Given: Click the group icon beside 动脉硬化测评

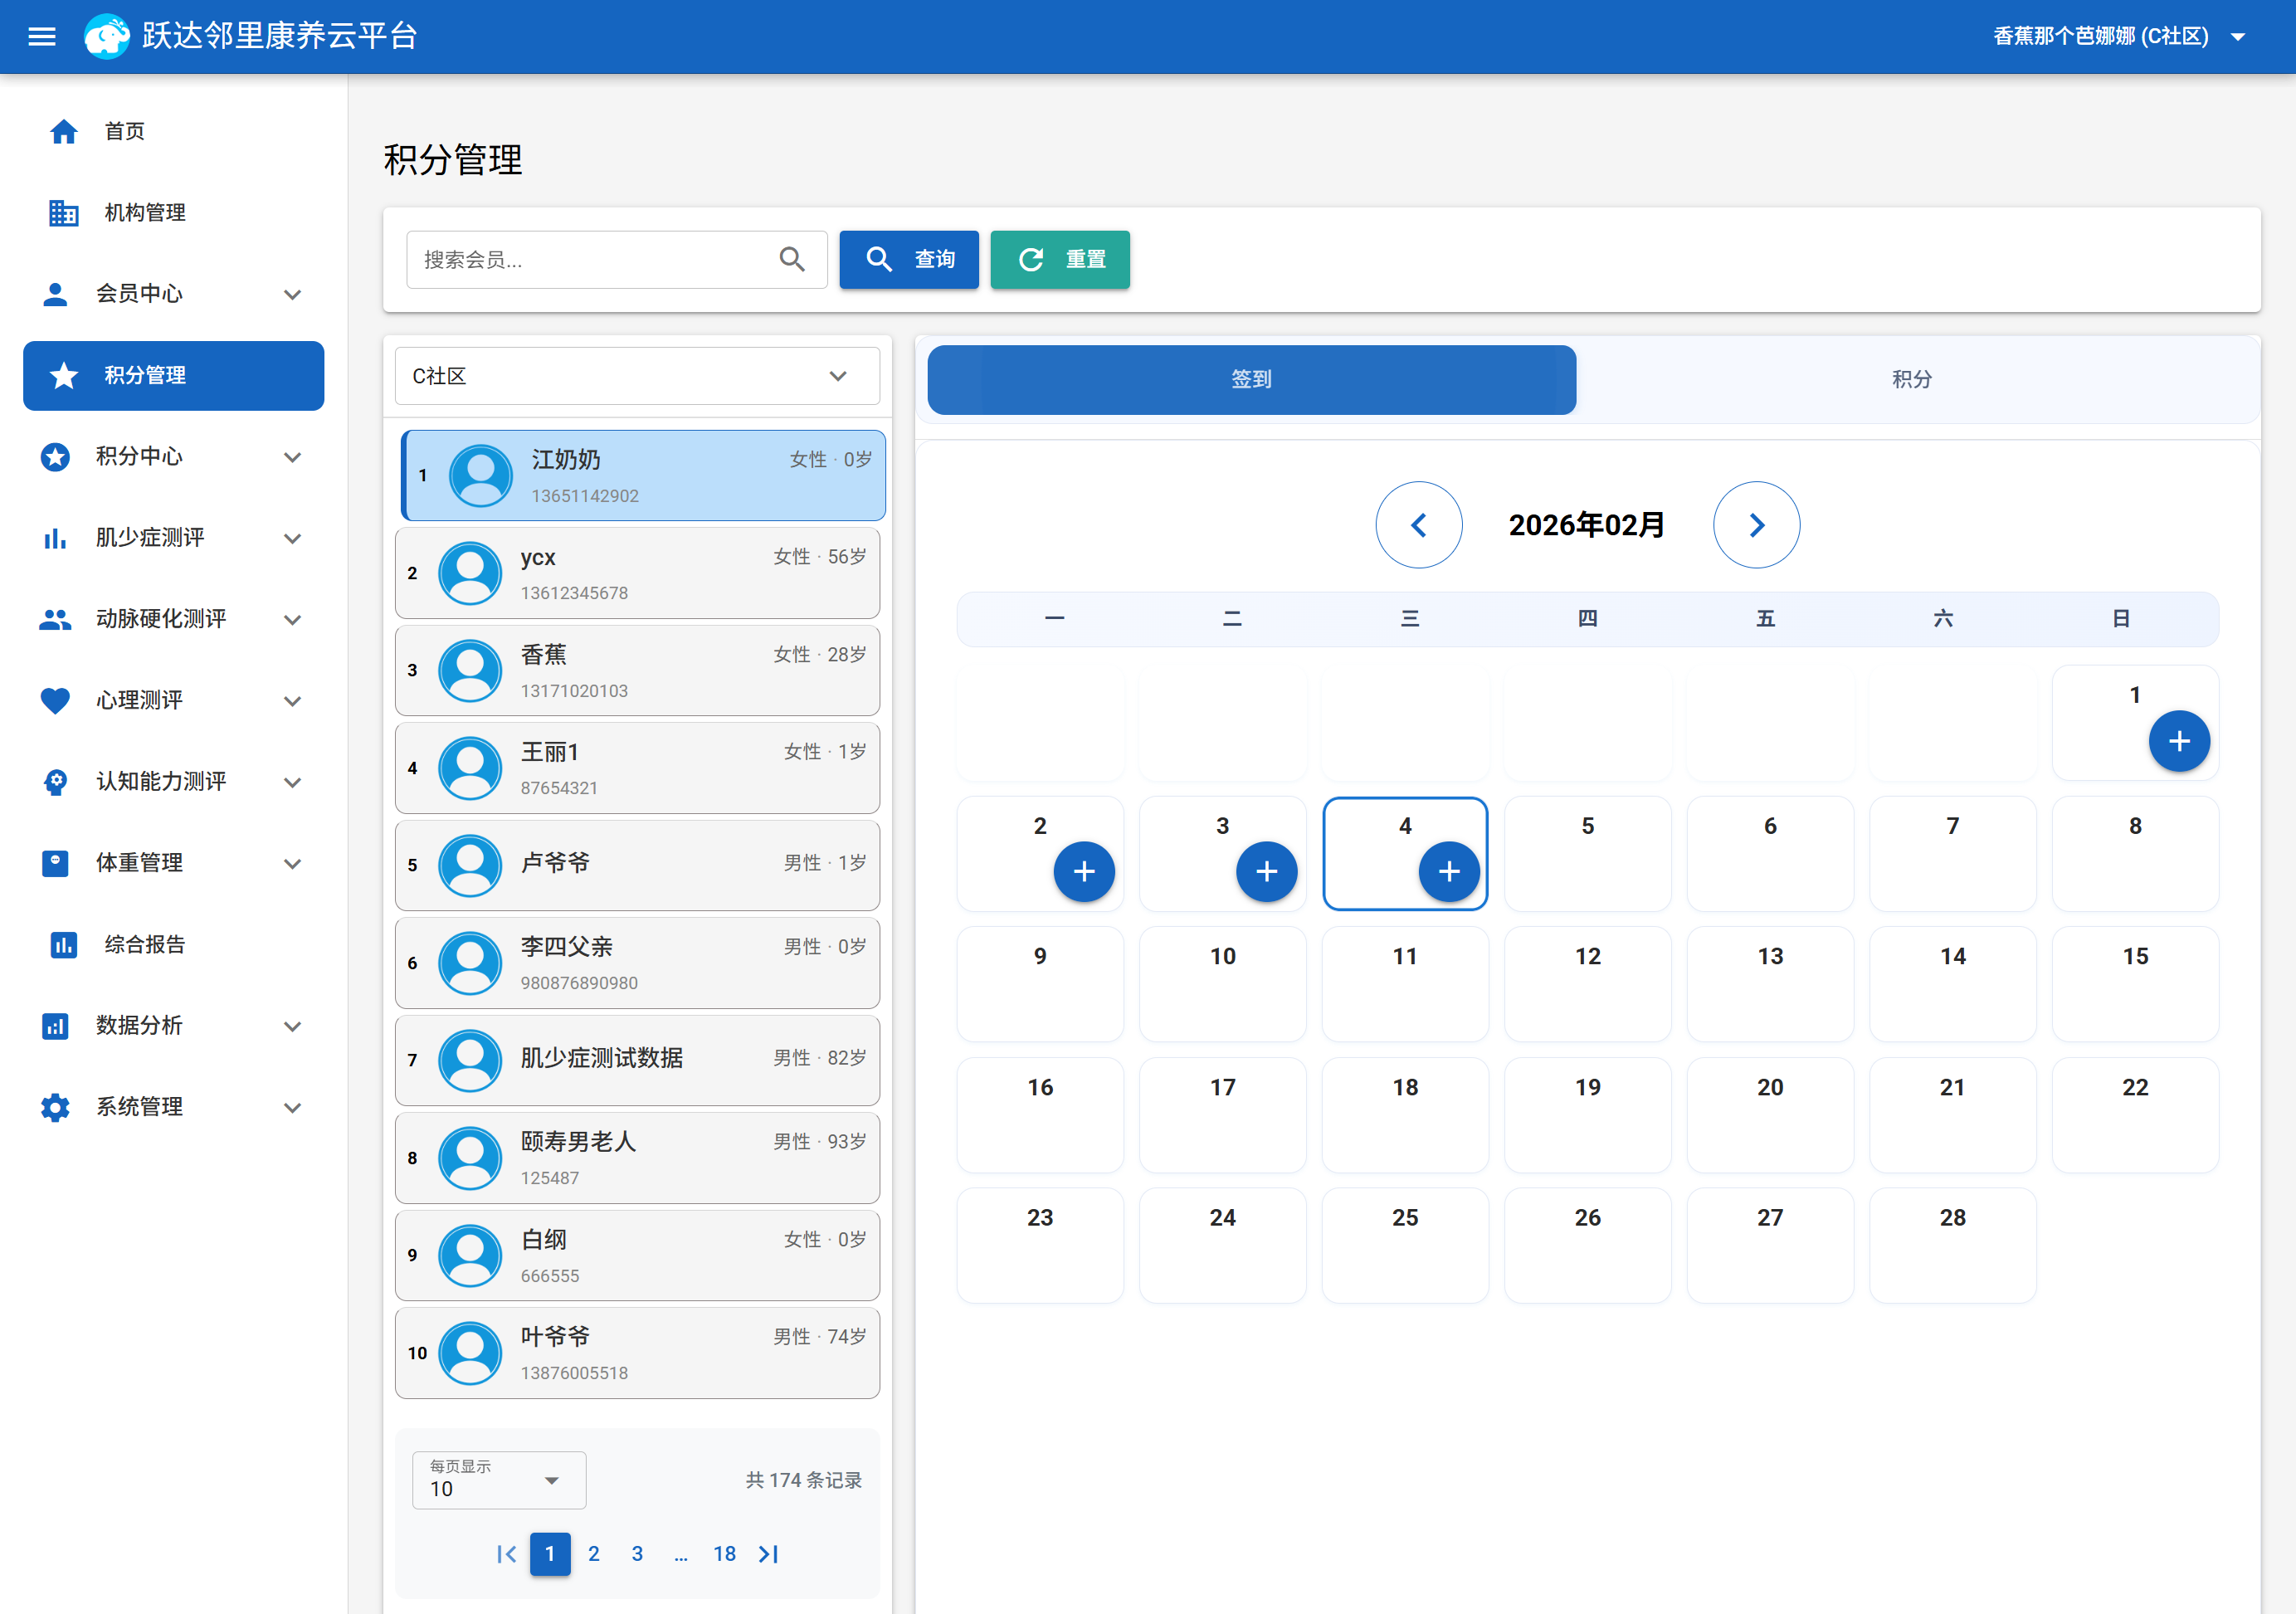Looking at the screenshot, I should (55, 619).
